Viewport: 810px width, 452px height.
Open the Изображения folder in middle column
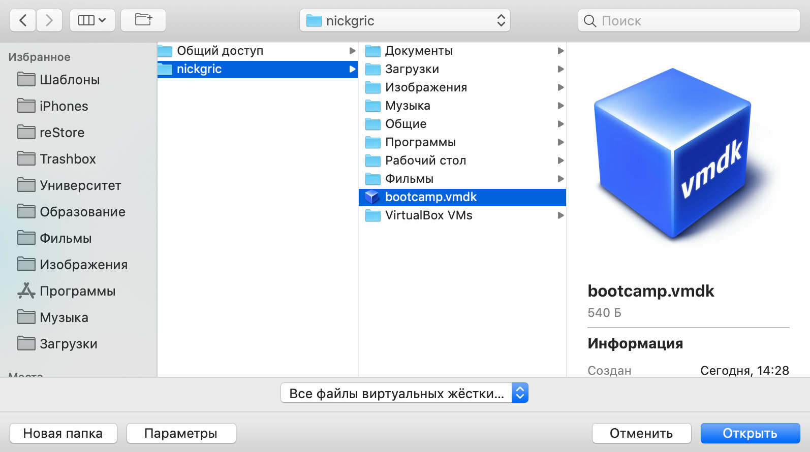pos(462,87)
